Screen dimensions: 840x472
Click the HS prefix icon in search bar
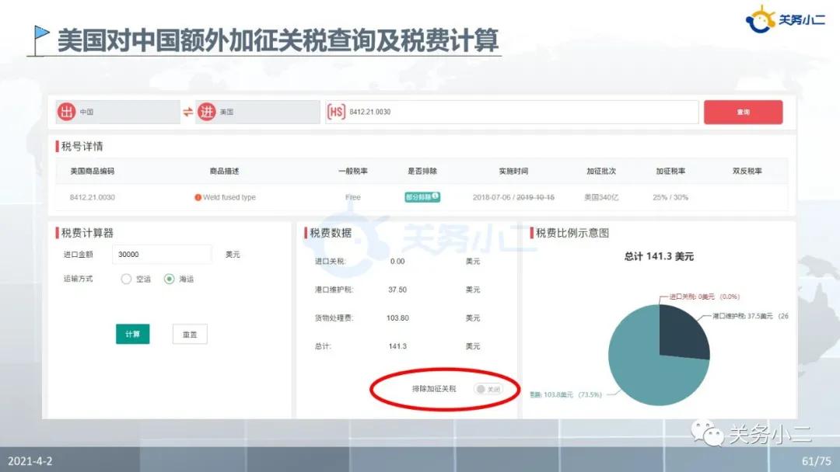336,111
